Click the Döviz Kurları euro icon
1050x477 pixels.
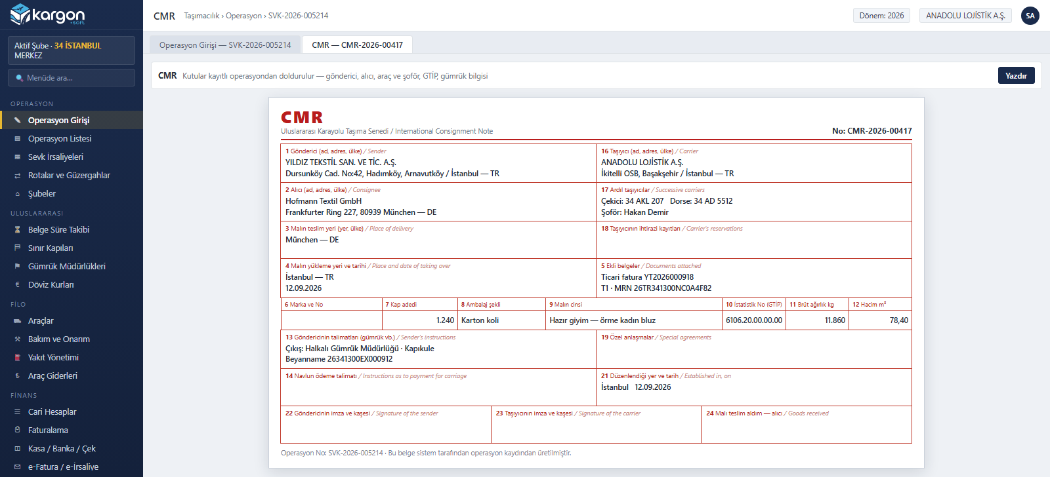click(18, 285)
